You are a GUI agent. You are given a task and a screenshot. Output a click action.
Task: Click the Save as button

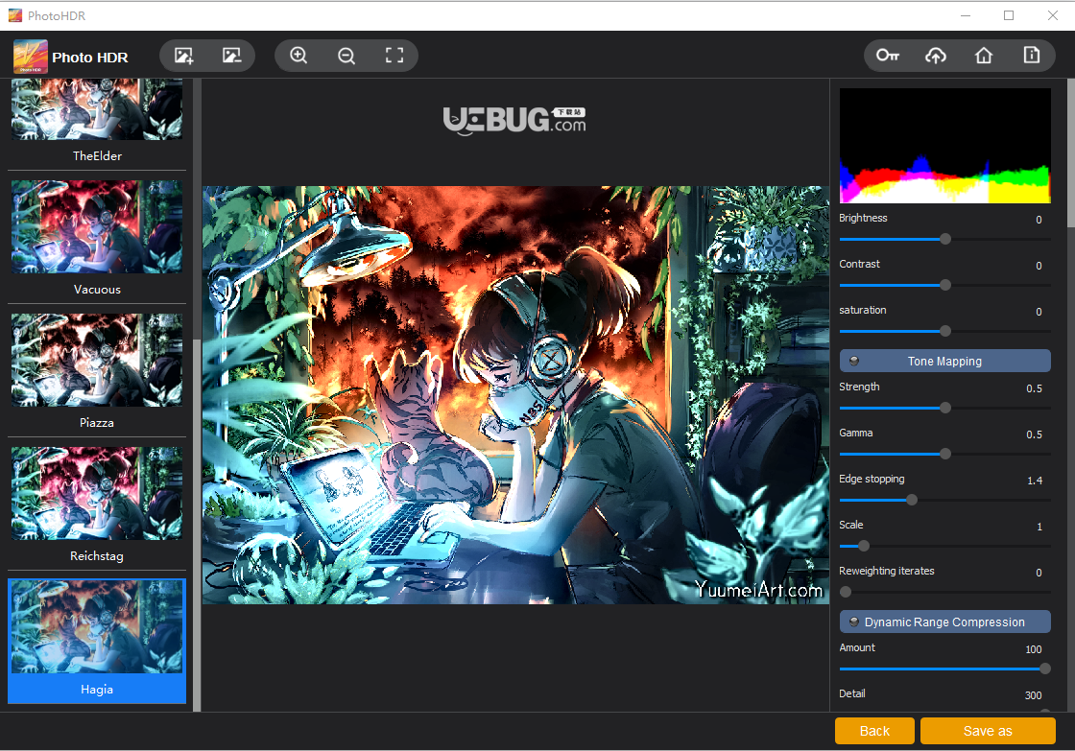(x=988, y=731)
